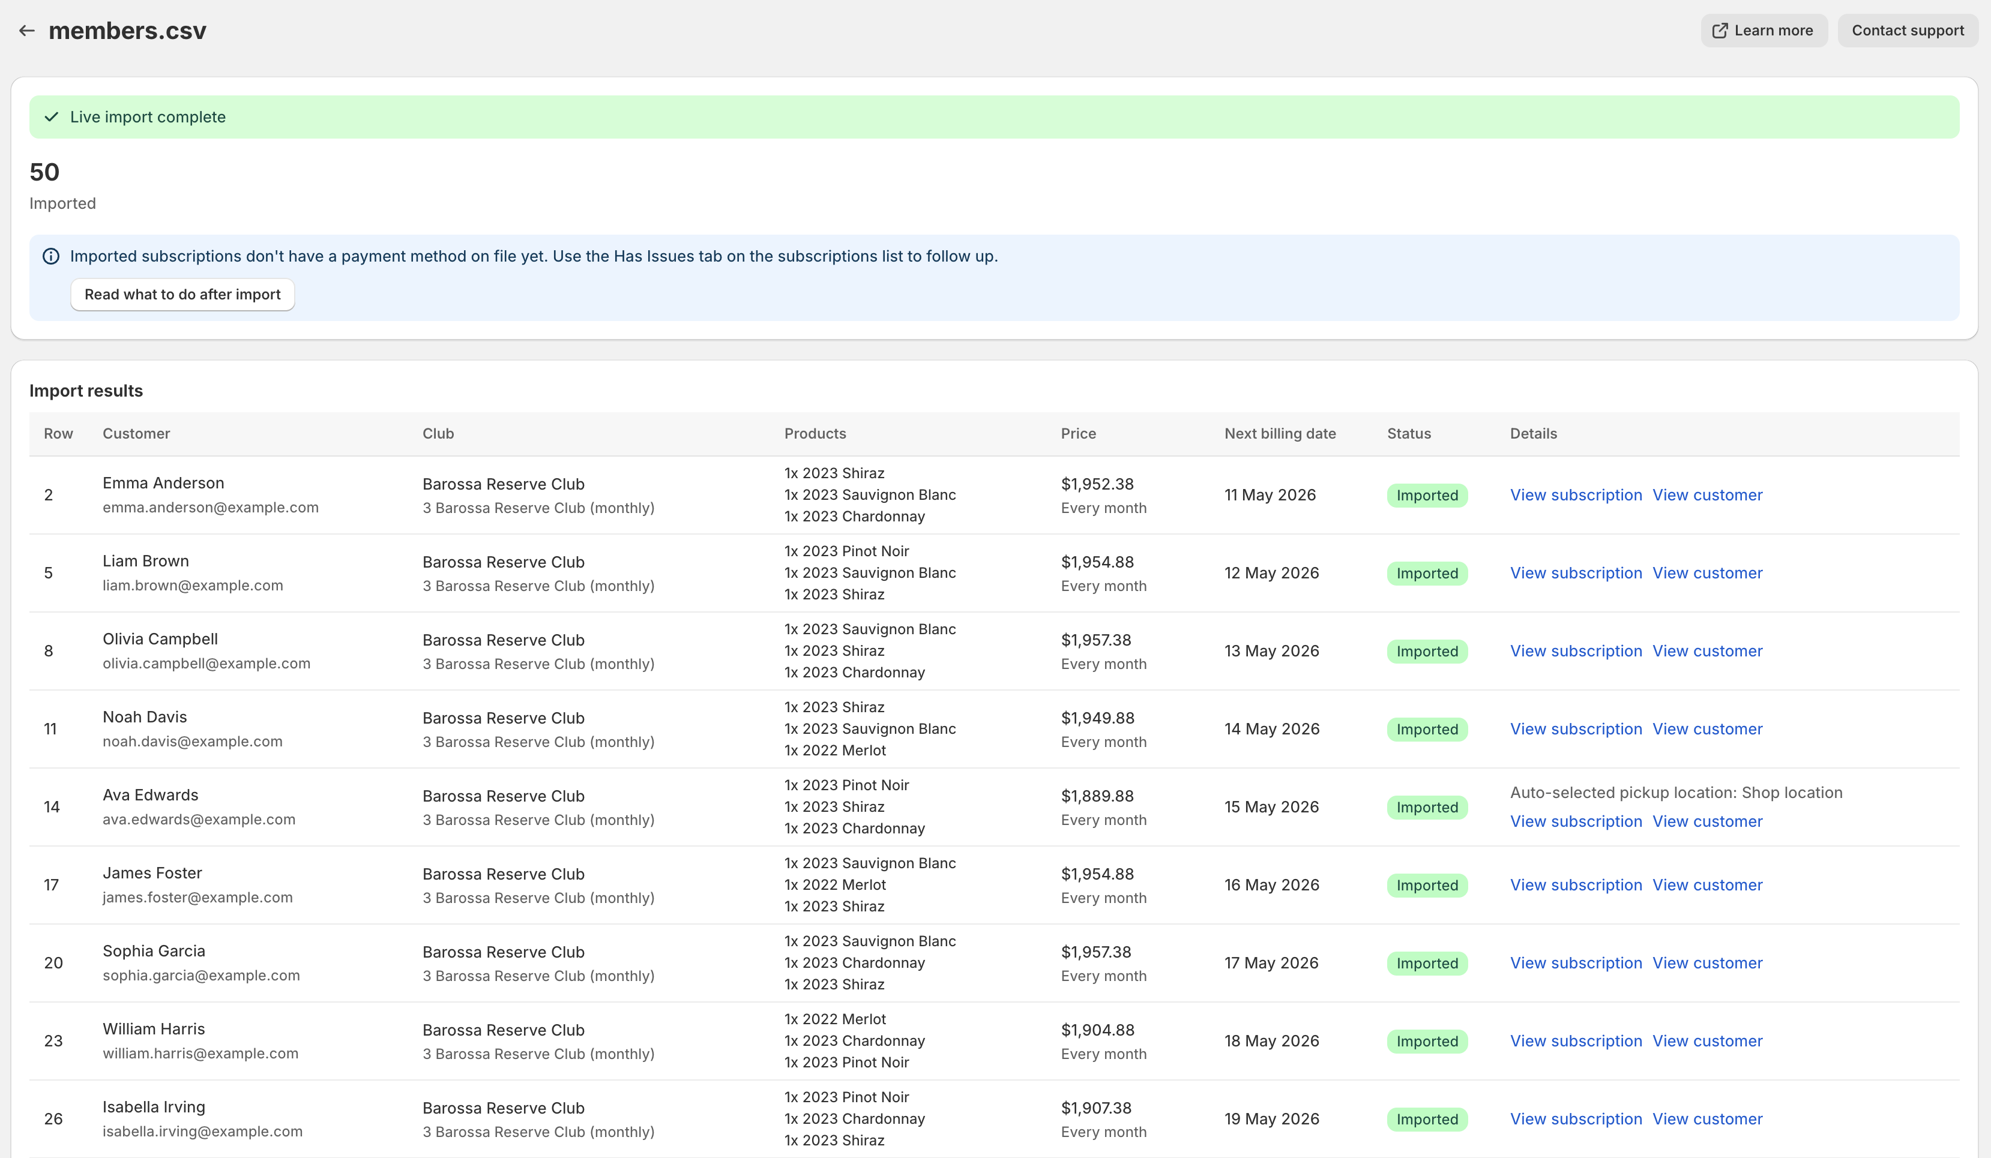Screen dimensions: 1991x1158
Task: Click the customer name James Foster
Action: [152, 873]
